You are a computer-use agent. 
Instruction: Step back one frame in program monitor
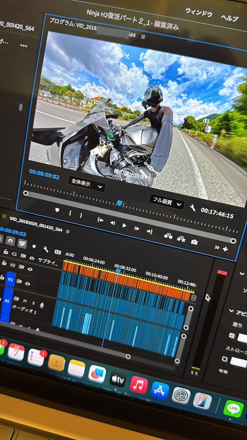click(x=113, y=223)
